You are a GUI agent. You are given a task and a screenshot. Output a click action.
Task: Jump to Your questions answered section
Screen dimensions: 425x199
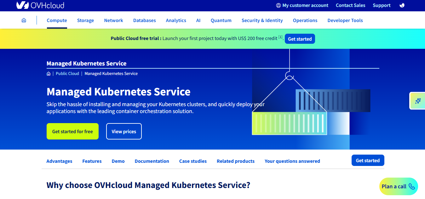point(292,161)
